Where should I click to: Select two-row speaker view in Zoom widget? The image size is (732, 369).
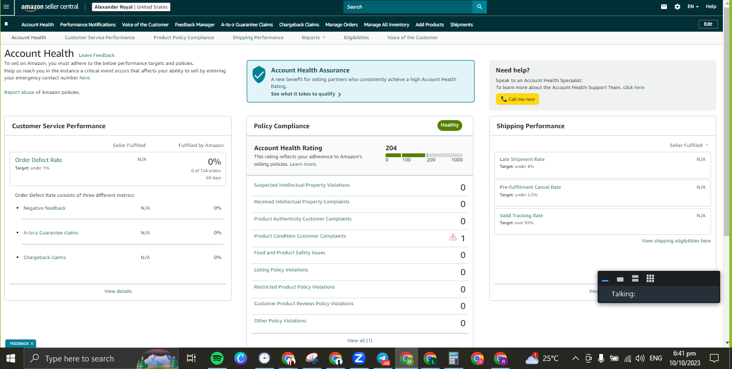click(635, 279)
